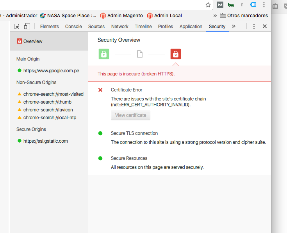
Task: Click the green secure lock icon
Action: [x=104, y=54]
